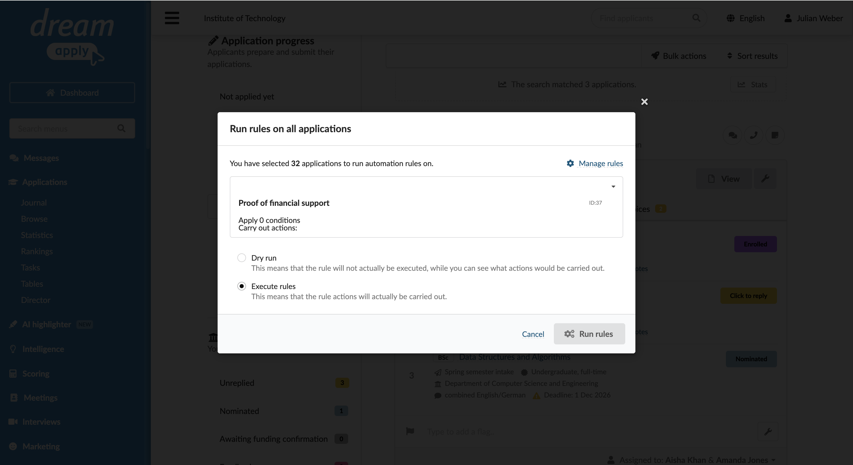Click the Stats button

tap(753, 84)
